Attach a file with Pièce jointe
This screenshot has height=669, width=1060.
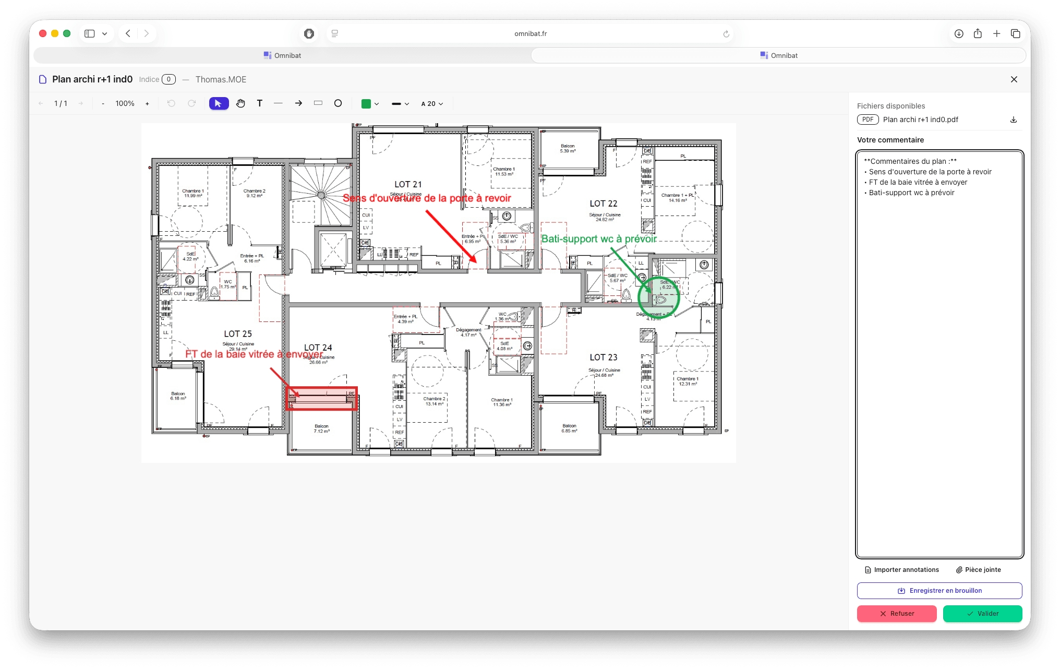pos(979,569)
